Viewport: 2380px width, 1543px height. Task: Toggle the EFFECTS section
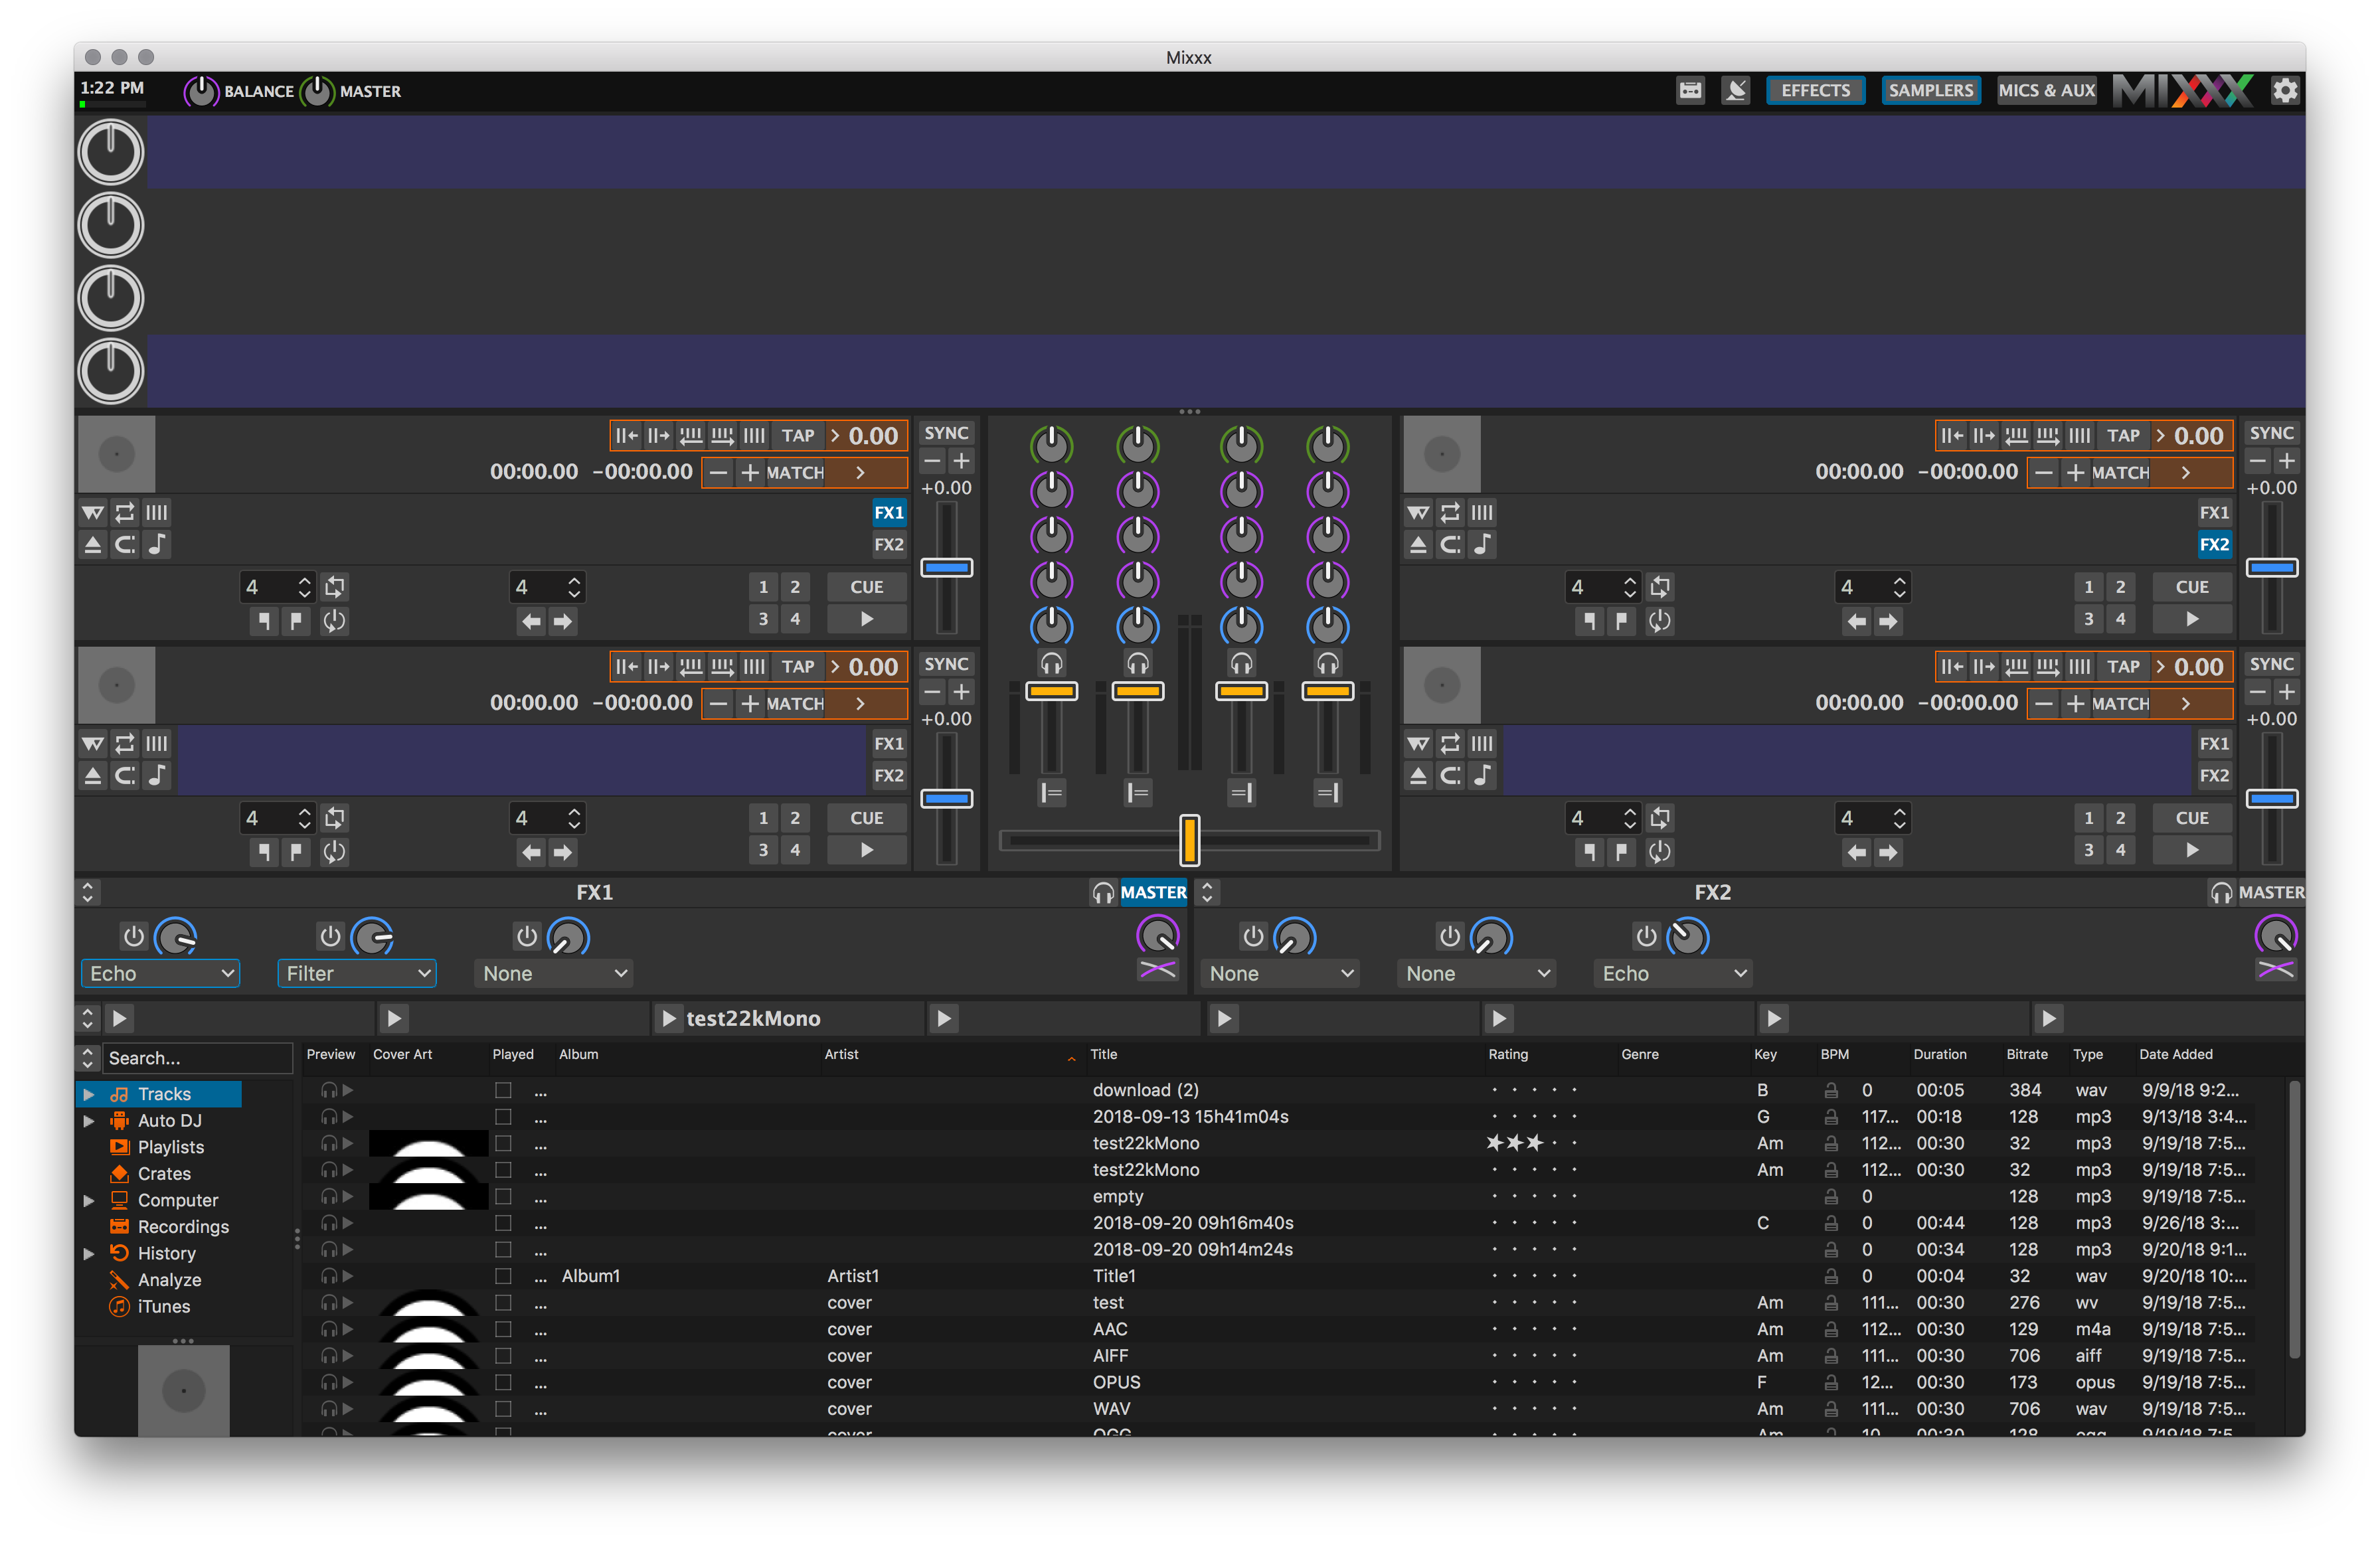(x=1815, y=91)
